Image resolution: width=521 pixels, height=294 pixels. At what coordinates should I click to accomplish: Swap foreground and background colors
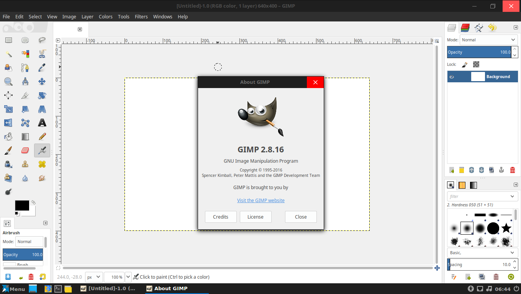(33, 202)
